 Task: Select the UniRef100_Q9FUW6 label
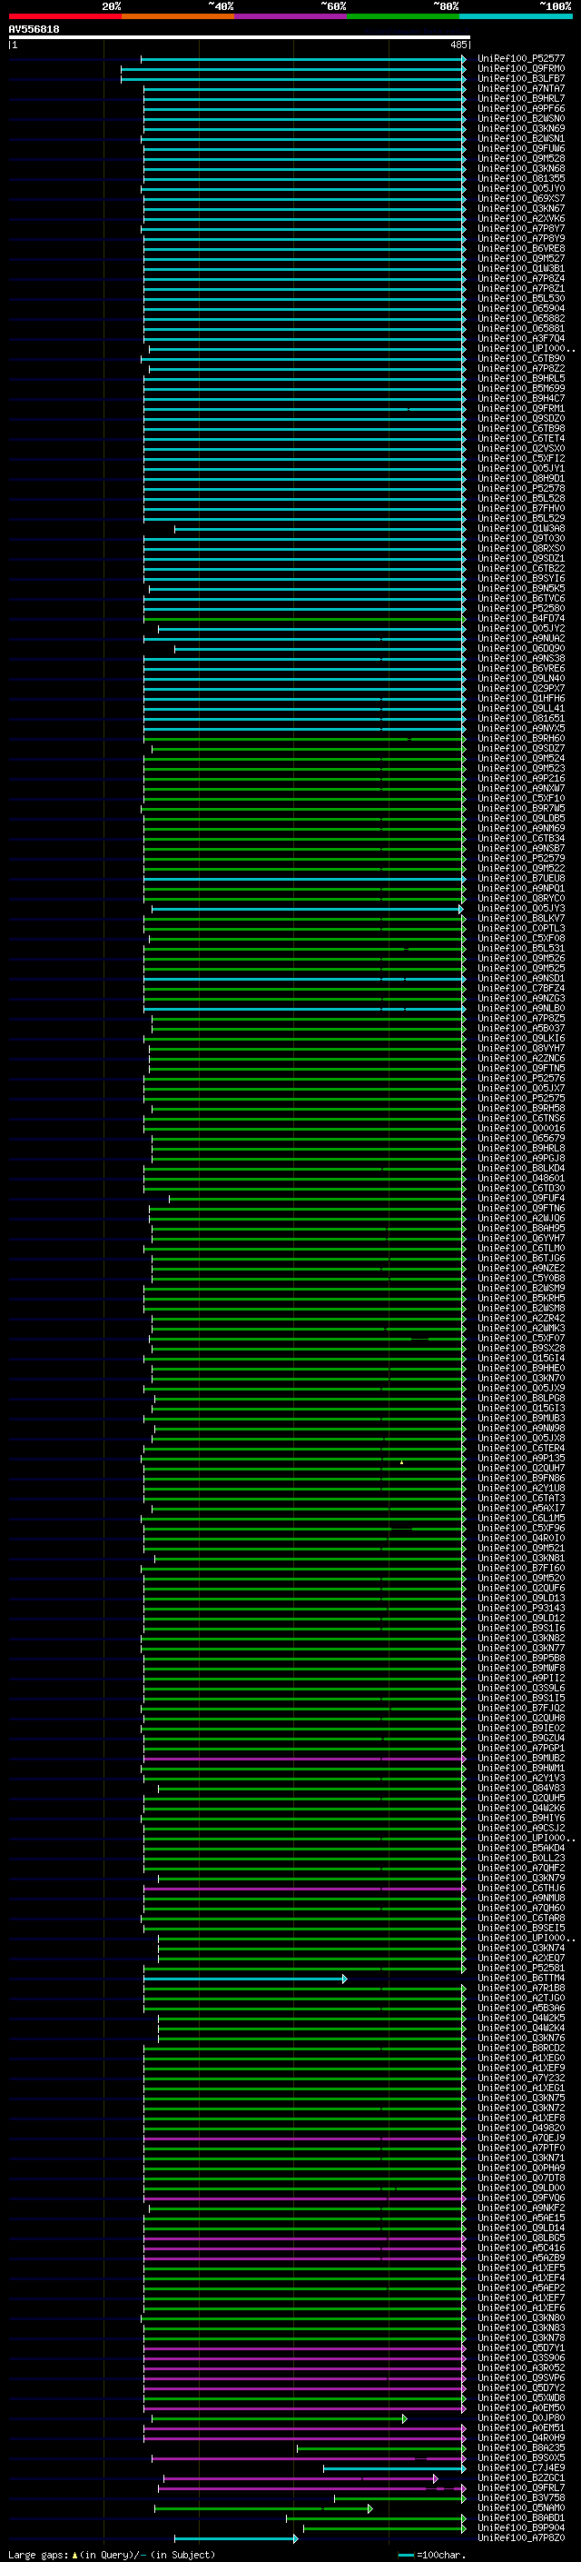pos(520,148)
